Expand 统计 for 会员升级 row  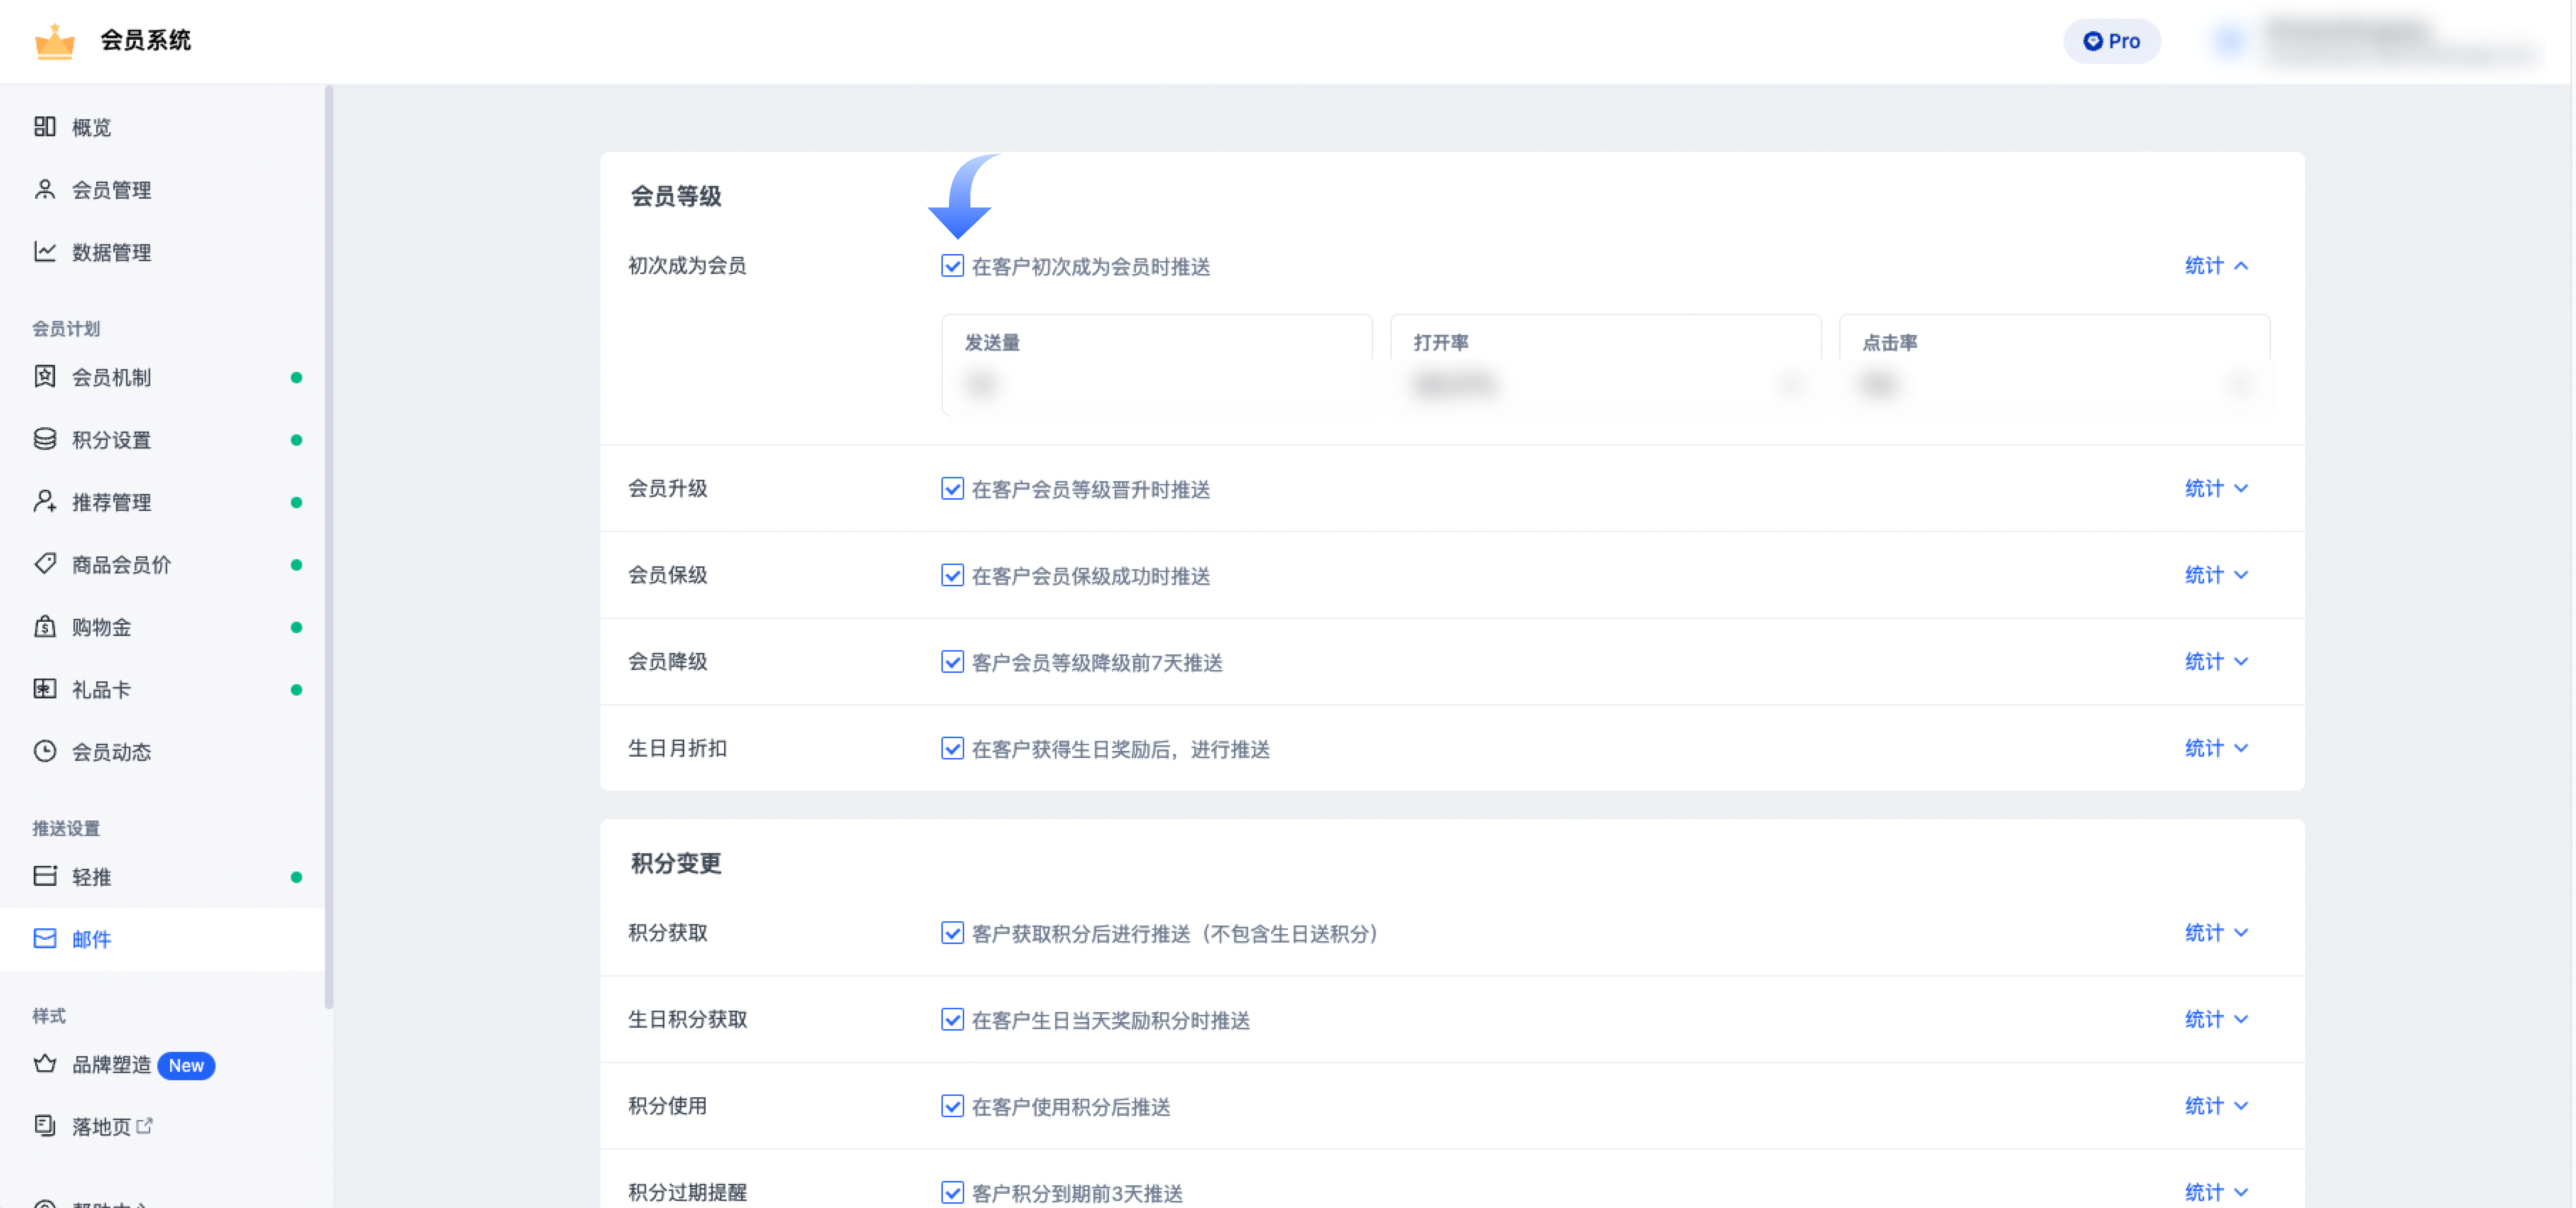point(2216,489)
